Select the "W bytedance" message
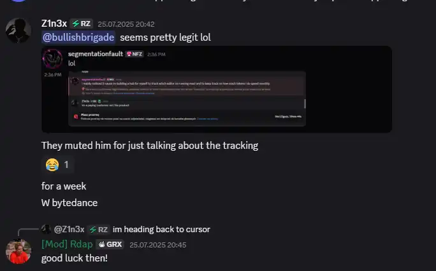Image resolution: width=436 pixels, height=271 pixels. (x=69, y=203)
